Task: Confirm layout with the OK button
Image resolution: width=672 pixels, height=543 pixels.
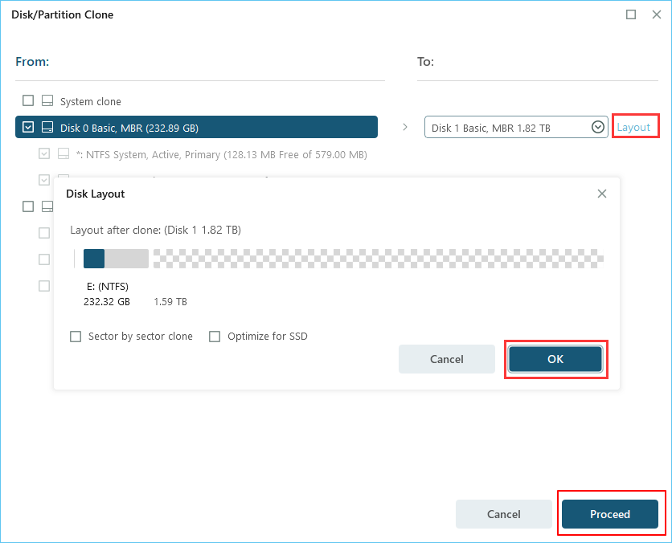Action: pos(555,359)
